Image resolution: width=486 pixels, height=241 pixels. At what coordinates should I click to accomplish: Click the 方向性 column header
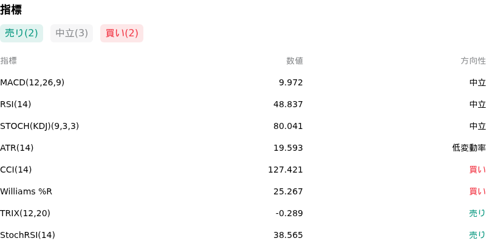point(473,61)
